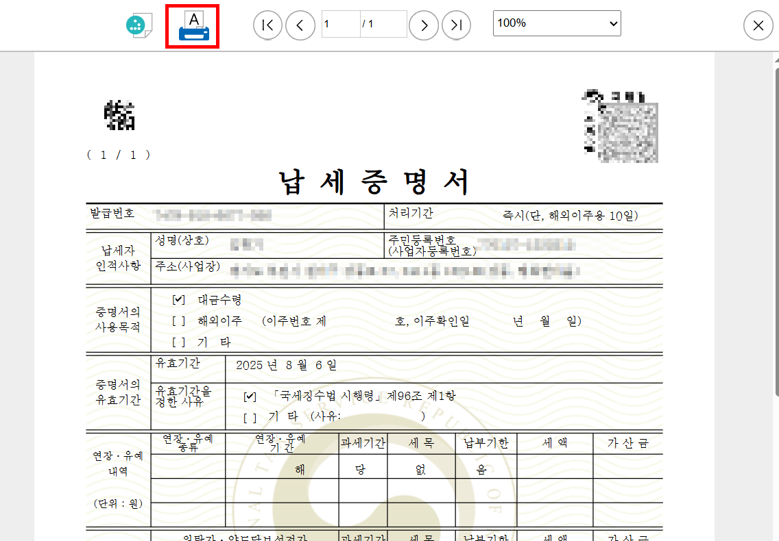Toggle the 기 타 purpose checkbox
The width and height of the screenshot is (779, 541).
tap(178, 342)
